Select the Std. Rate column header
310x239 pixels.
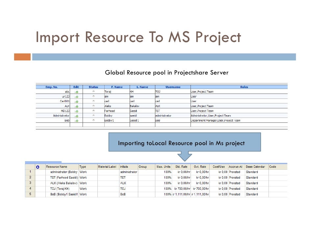pos(181,167)
